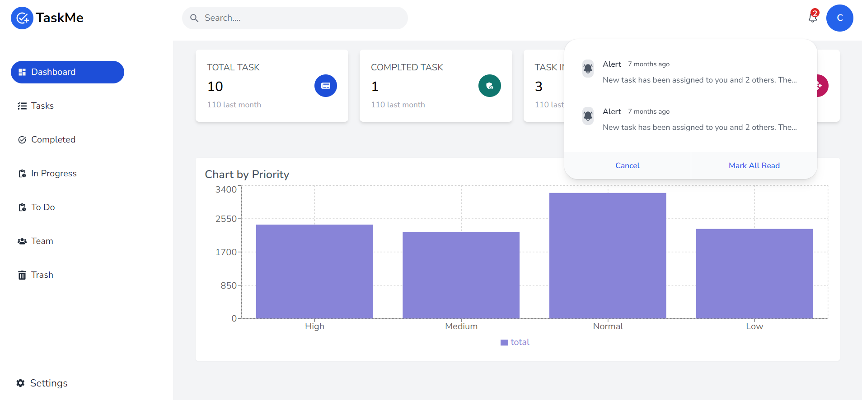Open the To Do page

point(67,207)
